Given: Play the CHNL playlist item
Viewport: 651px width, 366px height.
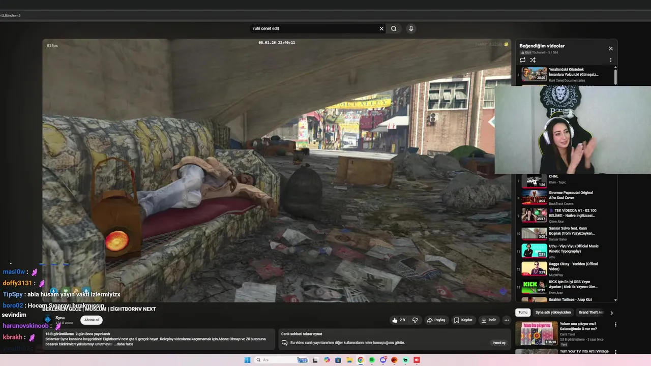Looking at the screenshot, I should click(x=565, y=180).
